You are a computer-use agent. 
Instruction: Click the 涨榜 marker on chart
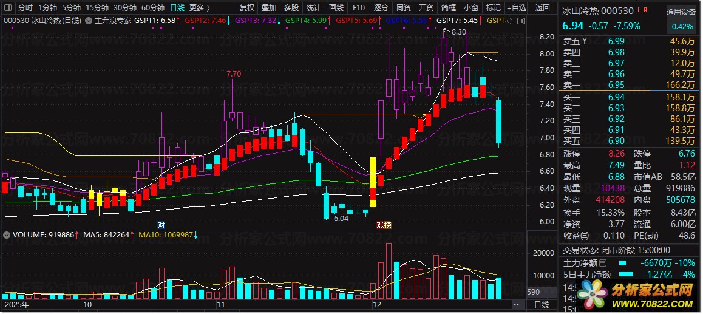click(x=384, y=225)
